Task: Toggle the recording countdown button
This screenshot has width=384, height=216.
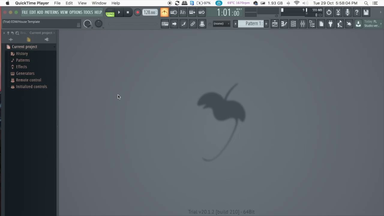Action: tap(183, 12)
